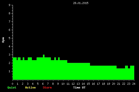Click the Kpm axis title
The width and height of the screenshot is (139, 92).
[x=3, y=40]
